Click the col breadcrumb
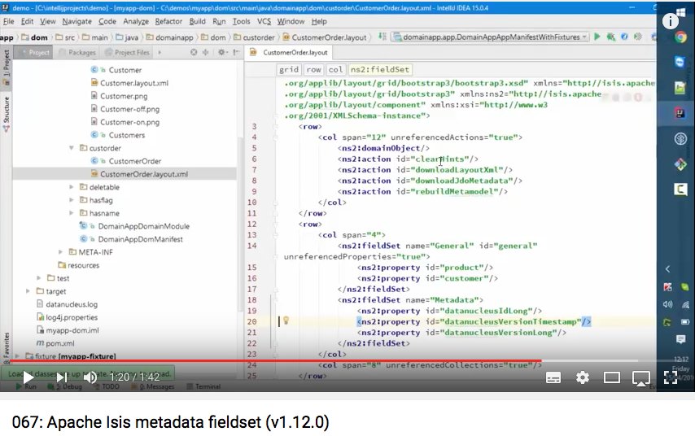This screenshot has height=436, width=695. (335, 70)
